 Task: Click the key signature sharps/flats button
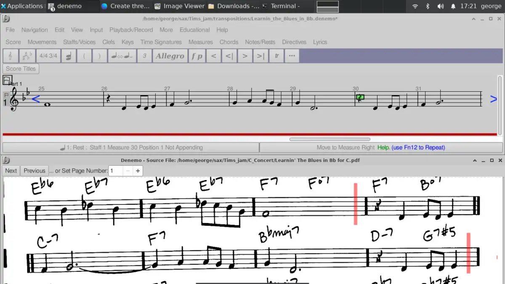click(x=27, y=56)
